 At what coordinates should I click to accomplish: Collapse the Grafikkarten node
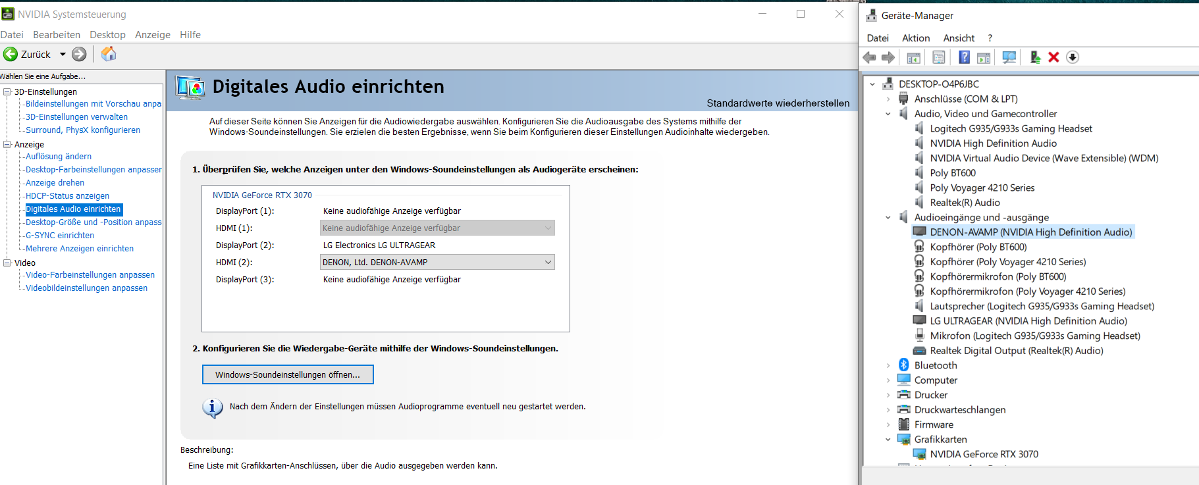888,440
